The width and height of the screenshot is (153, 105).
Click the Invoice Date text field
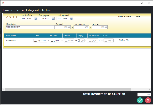(x=27, y=19)
